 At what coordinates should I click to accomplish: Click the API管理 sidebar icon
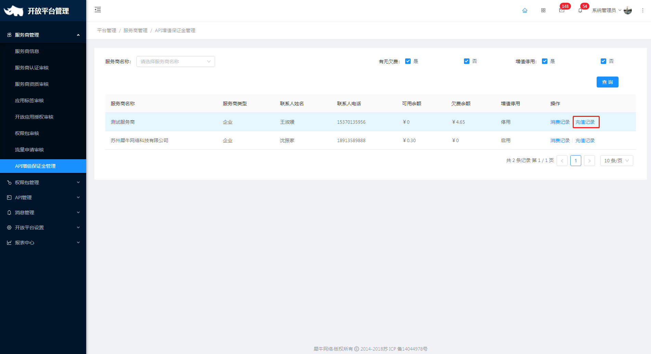point(9,198)
